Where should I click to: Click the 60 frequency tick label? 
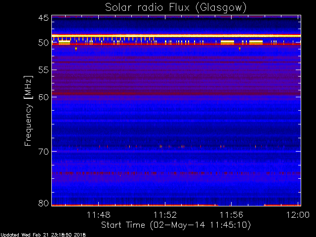(43, 97)
